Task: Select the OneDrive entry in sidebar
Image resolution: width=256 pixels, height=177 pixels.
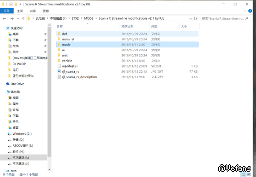Action: coord(17,84)
